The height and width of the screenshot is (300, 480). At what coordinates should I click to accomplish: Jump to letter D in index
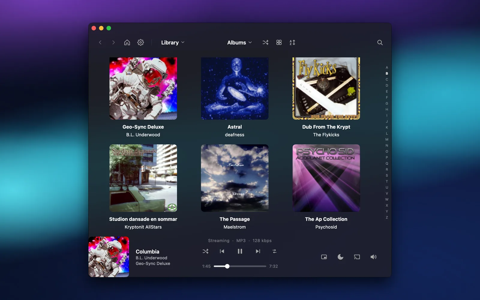point(387,85)
